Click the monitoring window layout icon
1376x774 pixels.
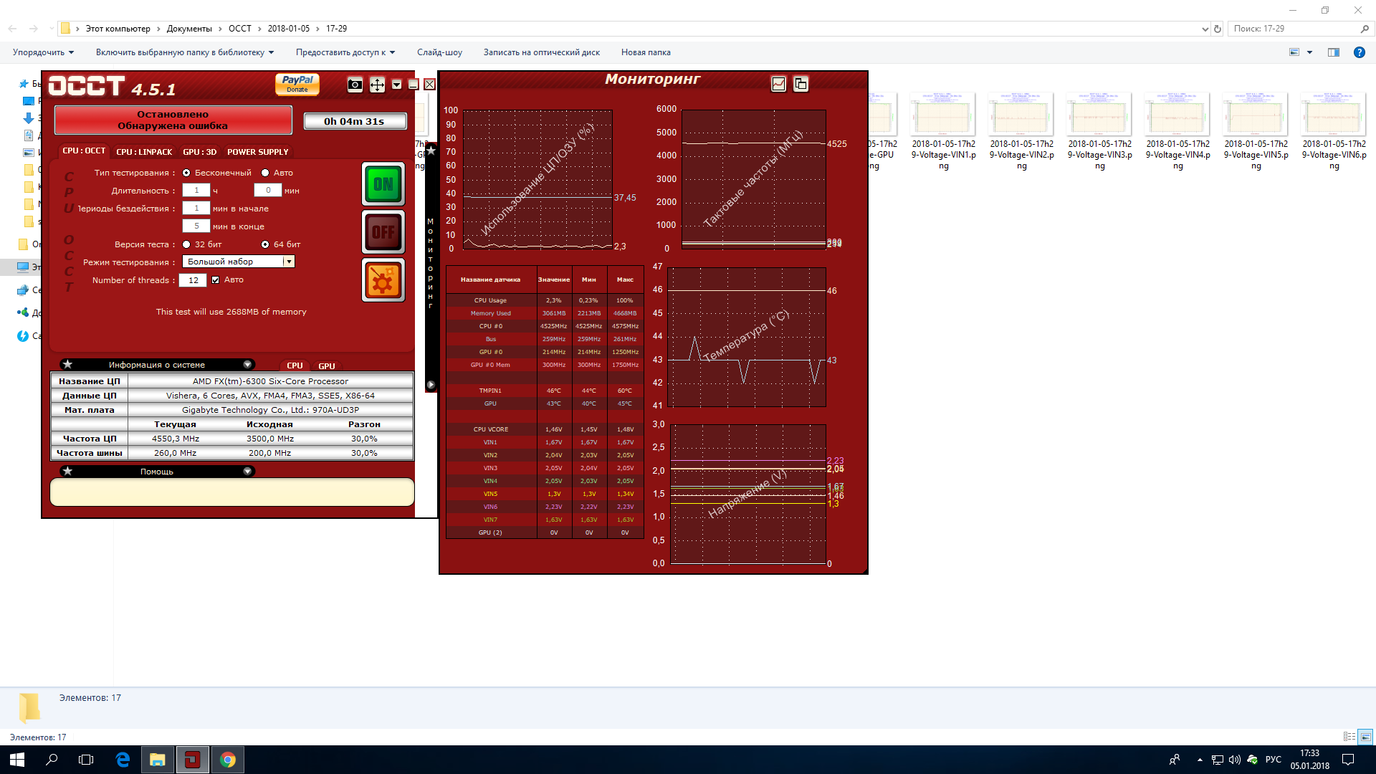coord(801,85)
